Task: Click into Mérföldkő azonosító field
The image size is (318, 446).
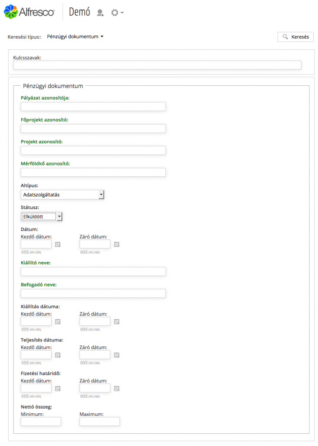Action: [x=93, y=172]
